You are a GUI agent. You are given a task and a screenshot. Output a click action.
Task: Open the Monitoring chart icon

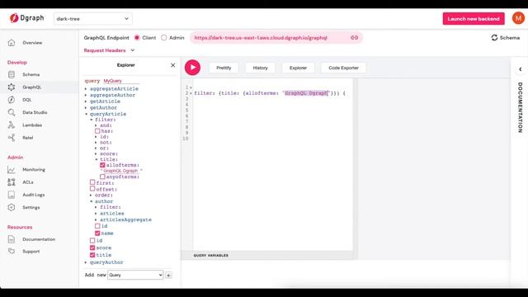[x=12, y=170]
